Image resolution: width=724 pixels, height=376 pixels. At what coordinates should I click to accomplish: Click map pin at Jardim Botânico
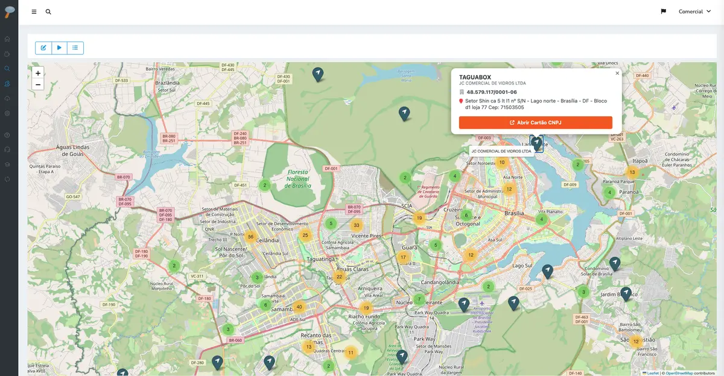tap(626, 294)
